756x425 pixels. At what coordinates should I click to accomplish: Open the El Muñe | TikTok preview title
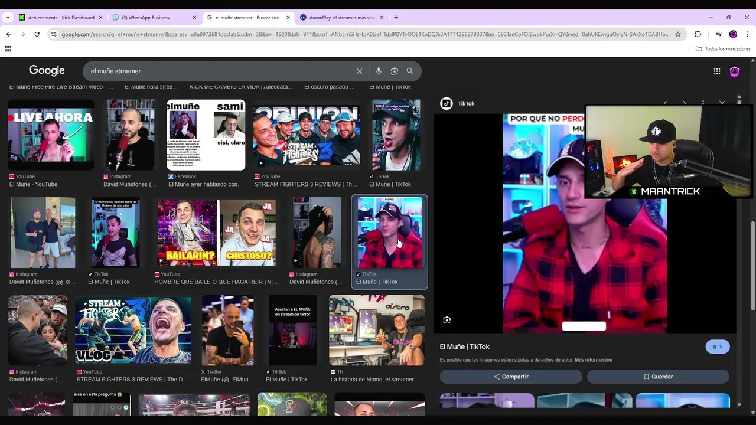click(x=464, y=346)
